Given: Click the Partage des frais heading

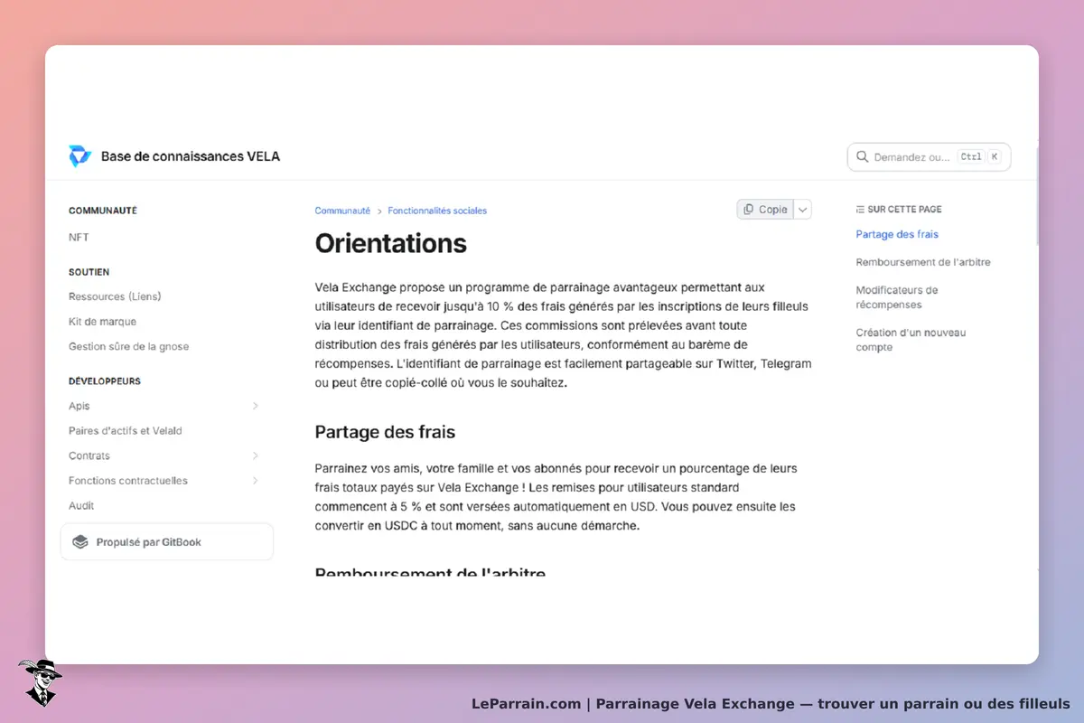Looking at the screenshot, I should pyautogui.click(x=385, y=432).
